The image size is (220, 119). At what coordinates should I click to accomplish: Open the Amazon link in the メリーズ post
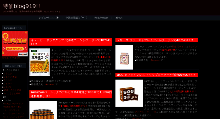point(155,60)
